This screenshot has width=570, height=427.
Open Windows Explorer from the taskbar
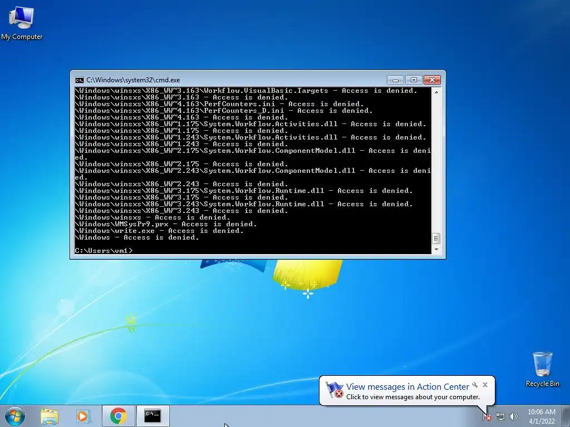49,416
